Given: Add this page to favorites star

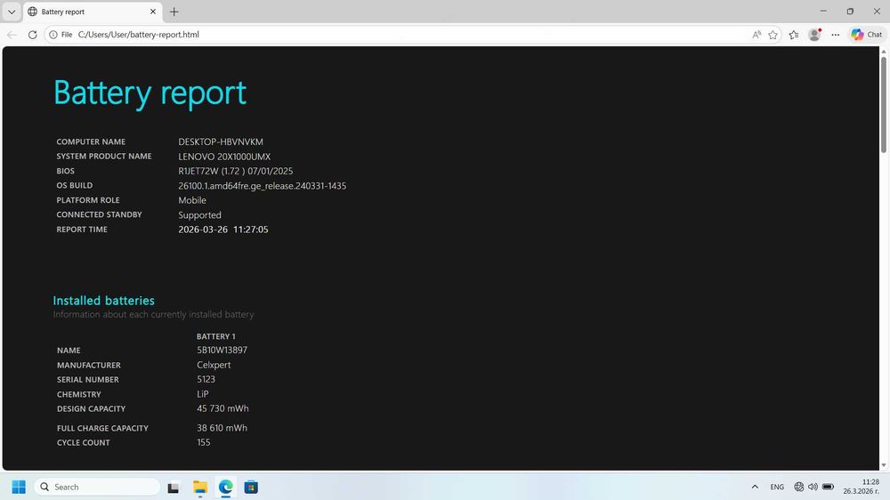Looking at the screenshot, I should click(773, 35).
